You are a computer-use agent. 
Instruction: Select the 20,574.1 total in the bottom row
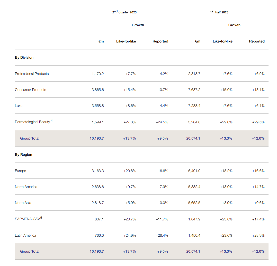[x=193, y=251]
